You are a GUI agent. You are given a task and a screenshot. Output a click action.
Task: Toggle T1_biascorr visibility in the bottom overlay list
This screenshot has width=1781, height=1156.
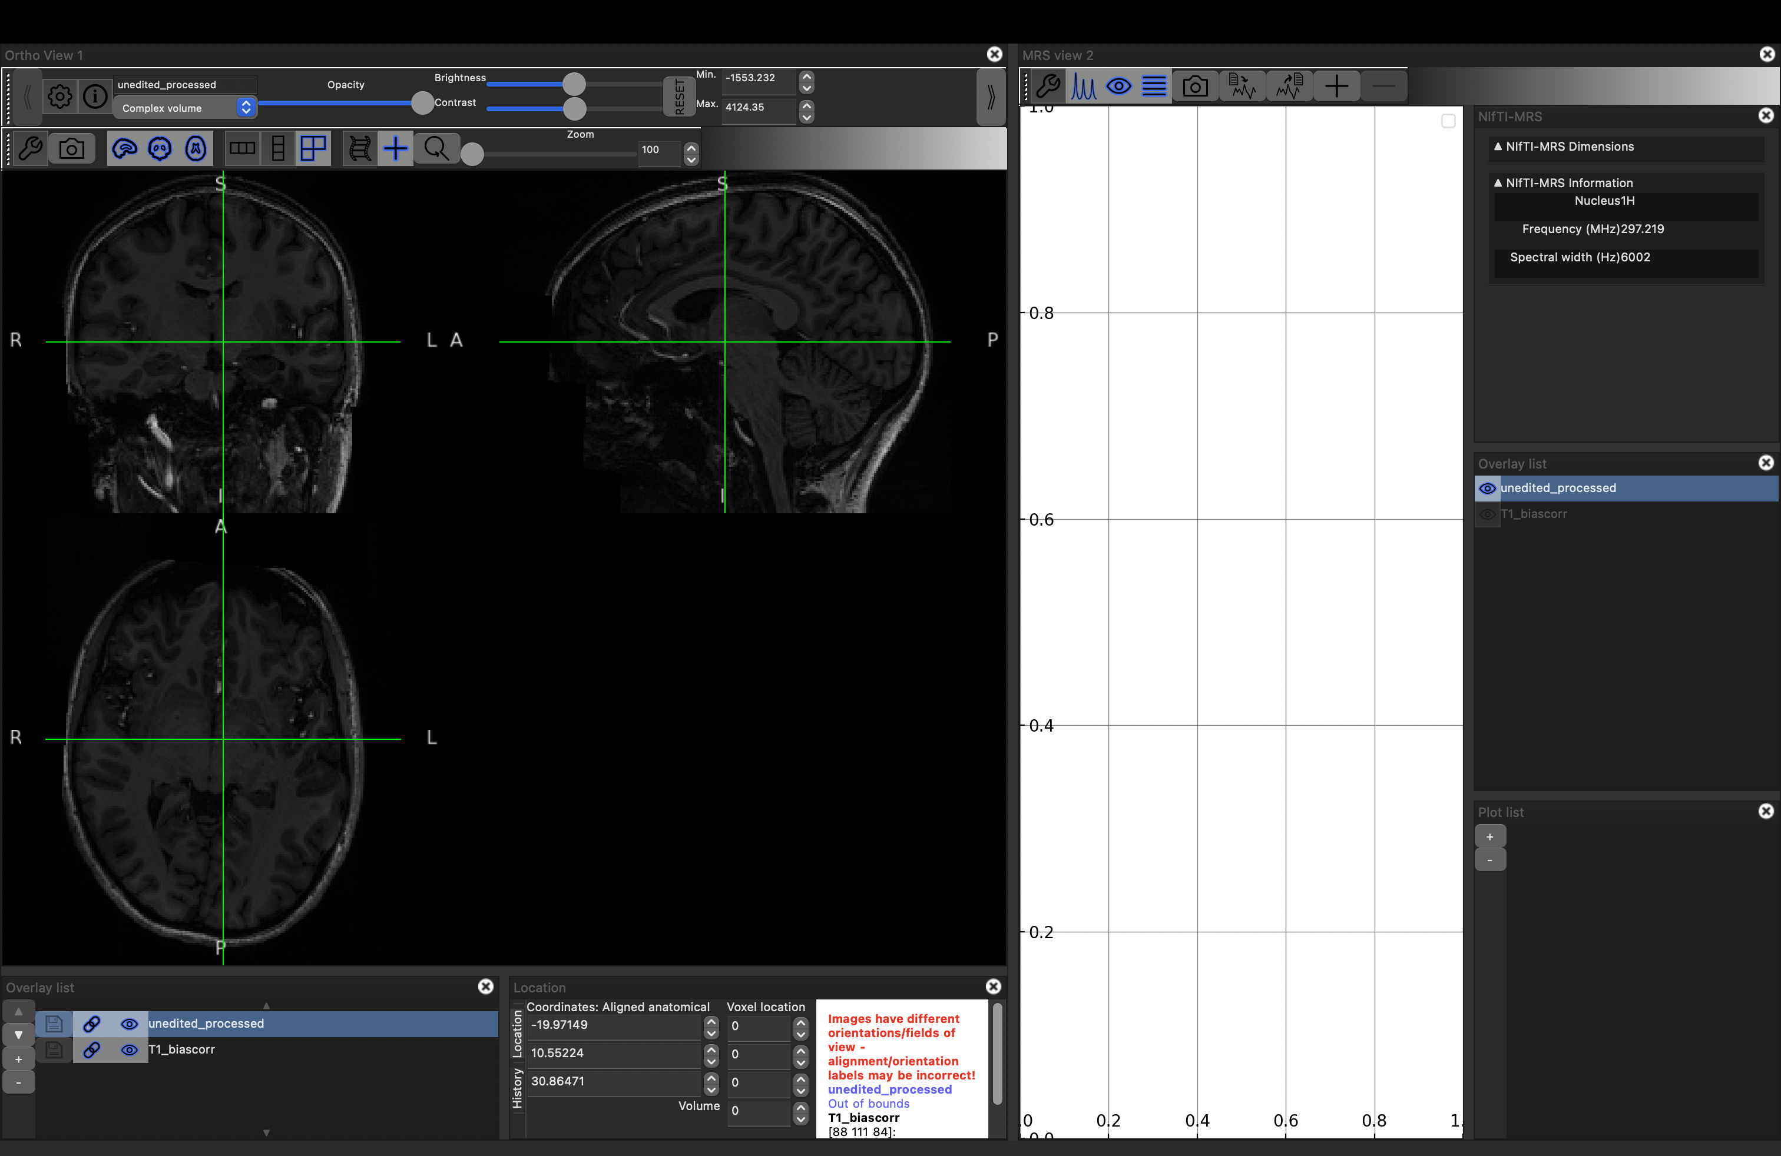point(130,1050)
